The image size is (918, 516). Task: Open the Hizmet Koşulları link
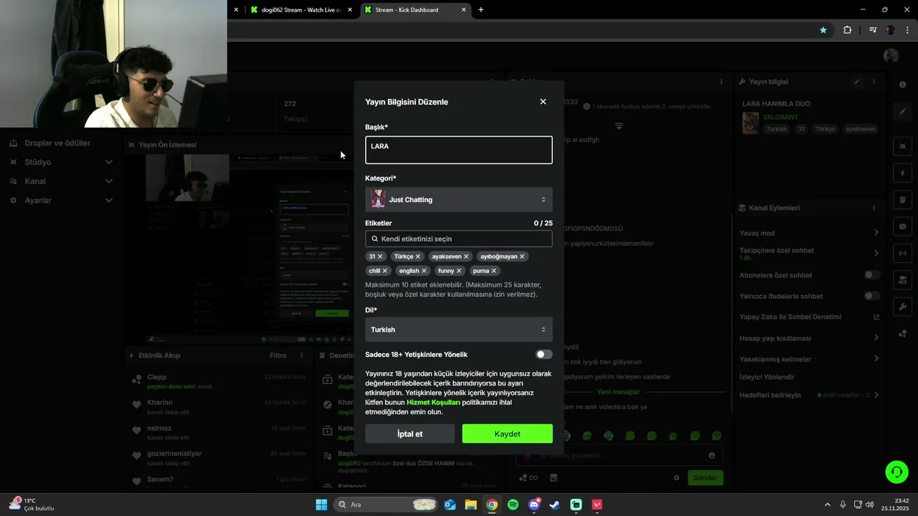[x=433, y=402]
